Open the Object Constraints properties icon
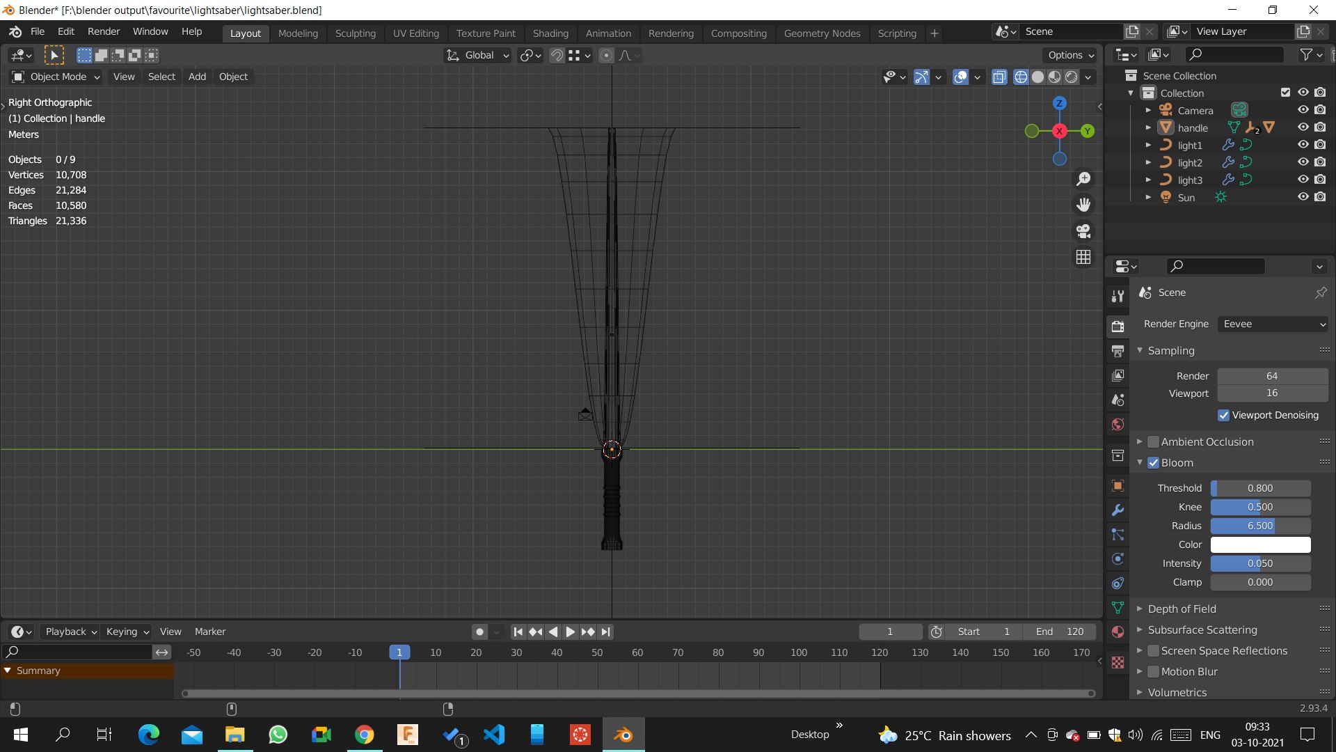 point(1118,583)
